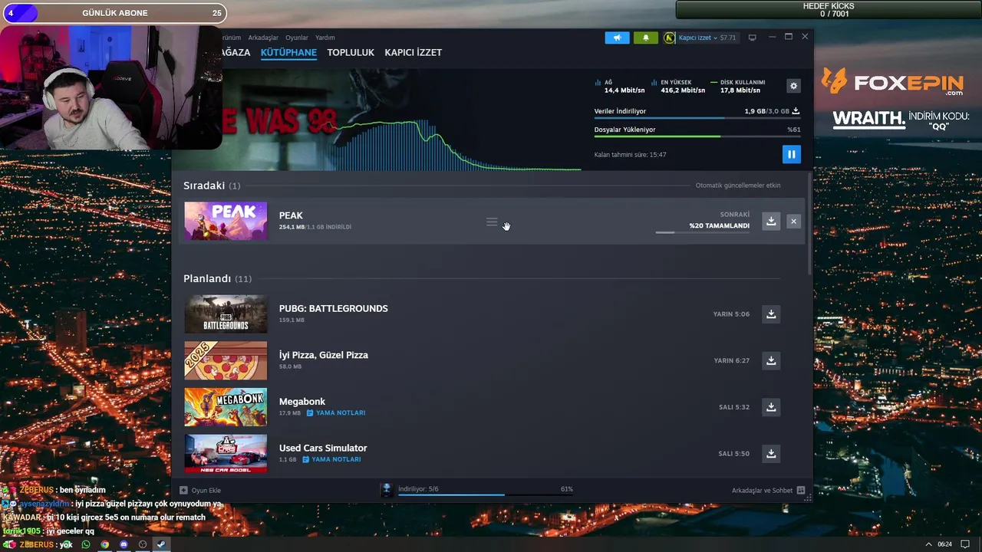
Task: Open the TOPLULUK tab
Action: [351, 52]
